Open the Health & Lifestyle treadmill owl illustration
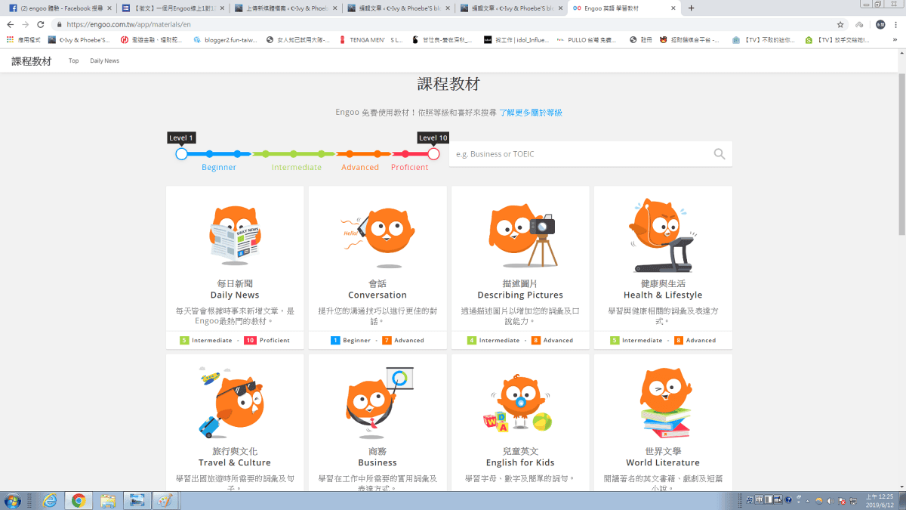Viewport: 906px width, 510px height. click(x=663, y=236)
